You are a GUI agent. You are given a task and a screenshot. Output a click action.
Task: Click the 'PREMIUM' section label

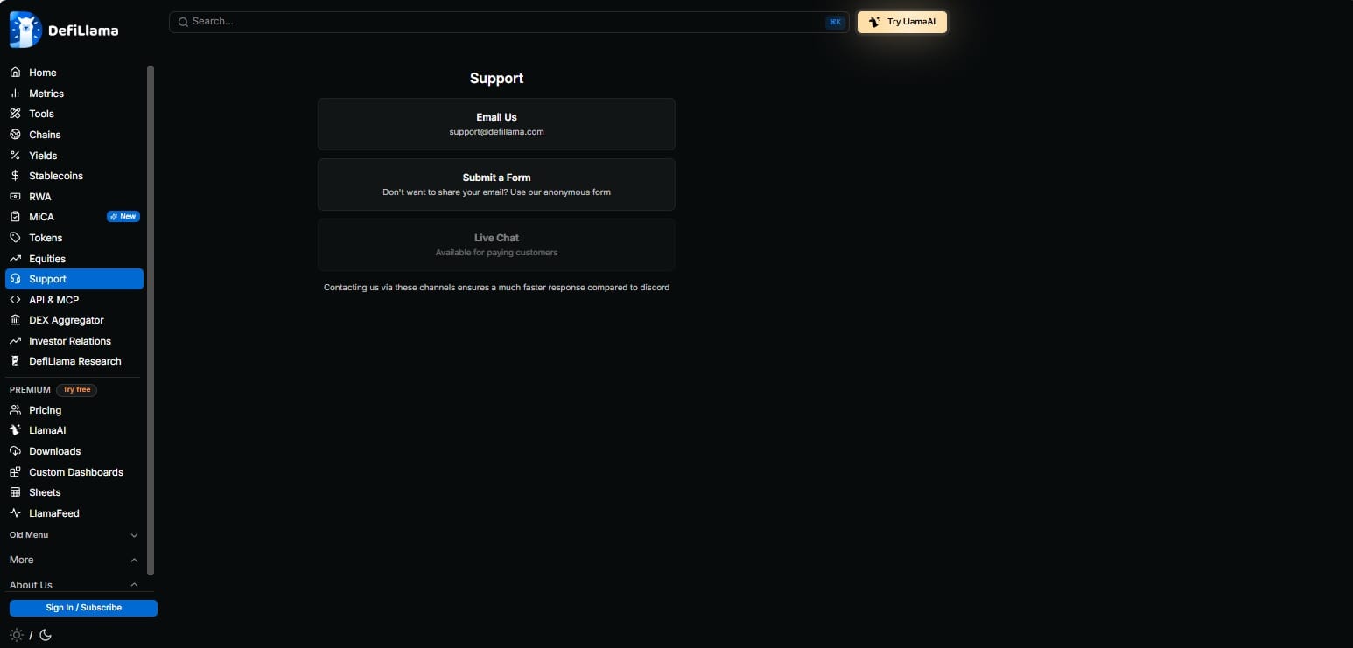[30, 390]
